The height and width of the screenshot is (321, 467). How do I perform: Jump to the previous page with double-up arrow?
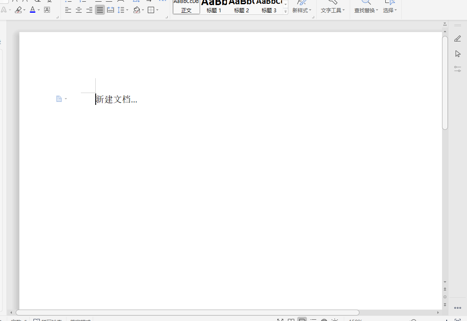coord(445,289)
